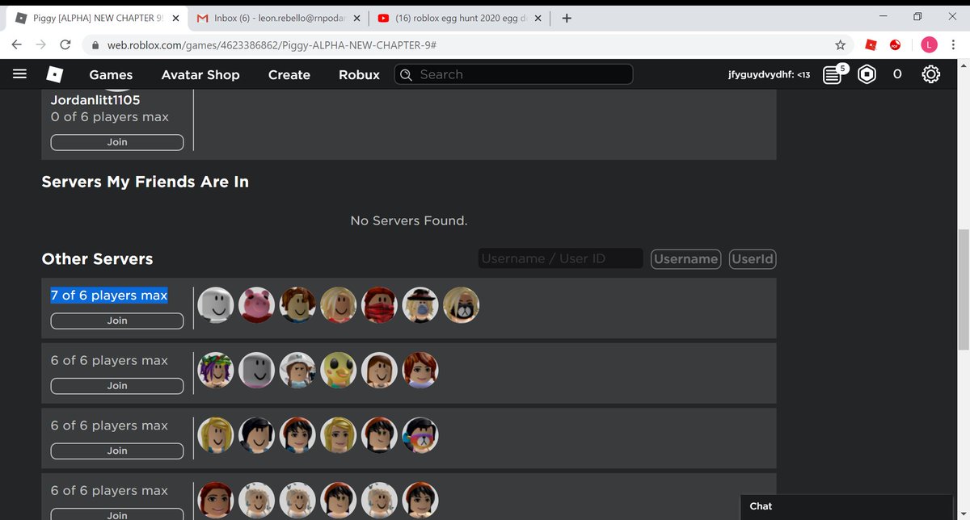970x520 pixels.
Task: Click the Roblox Search field
Action: click(513, 74)
